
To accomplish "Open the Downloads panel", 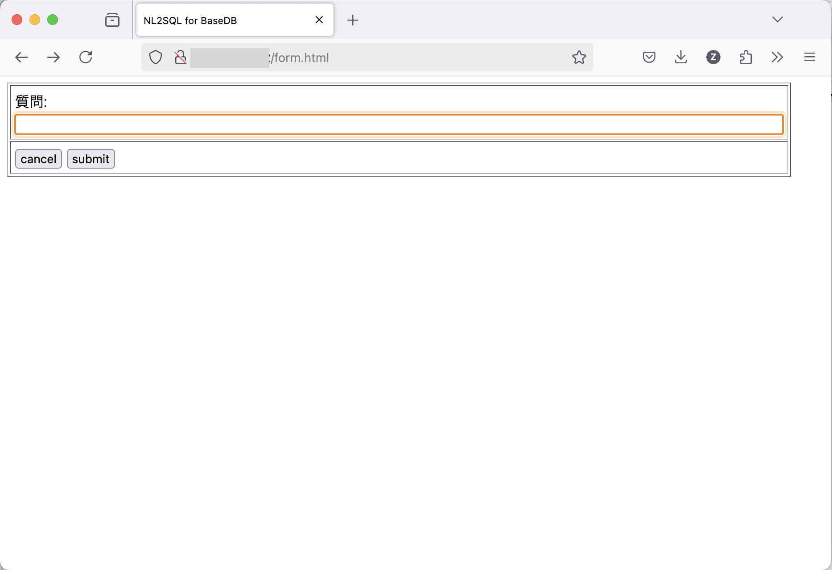I will pyautogui.click(x=681, y=57).
